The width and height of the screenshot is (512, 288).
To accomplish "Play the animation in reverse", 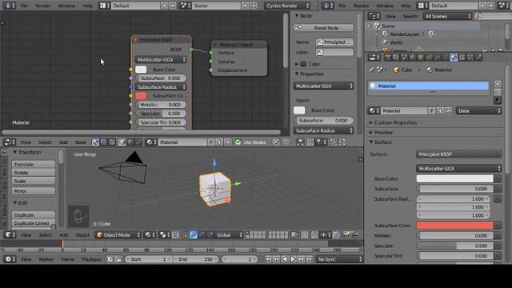I will [285, 259].
